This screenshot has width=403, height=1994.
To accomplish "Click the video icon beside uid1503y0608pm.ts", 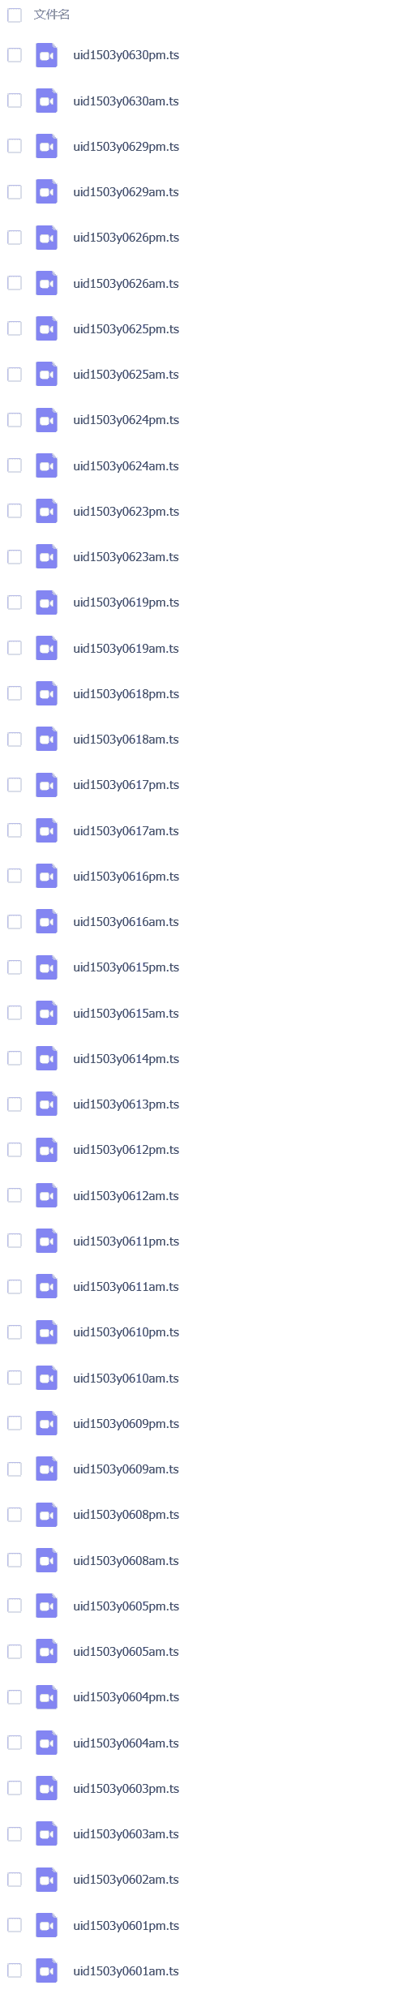I will 47,1515.
